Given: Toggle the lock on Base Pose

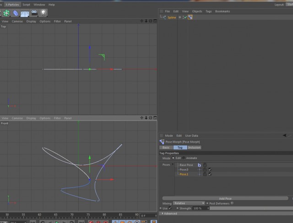Looking at the screenshot, I should (x=205, y=165).
